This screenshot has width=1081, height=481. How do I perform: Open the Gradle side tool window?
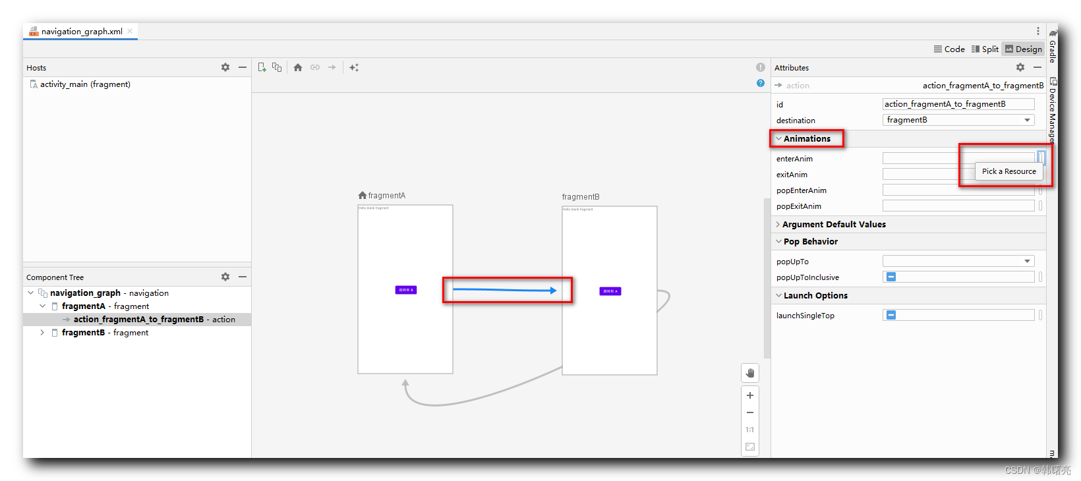[x=1053, y=45]
